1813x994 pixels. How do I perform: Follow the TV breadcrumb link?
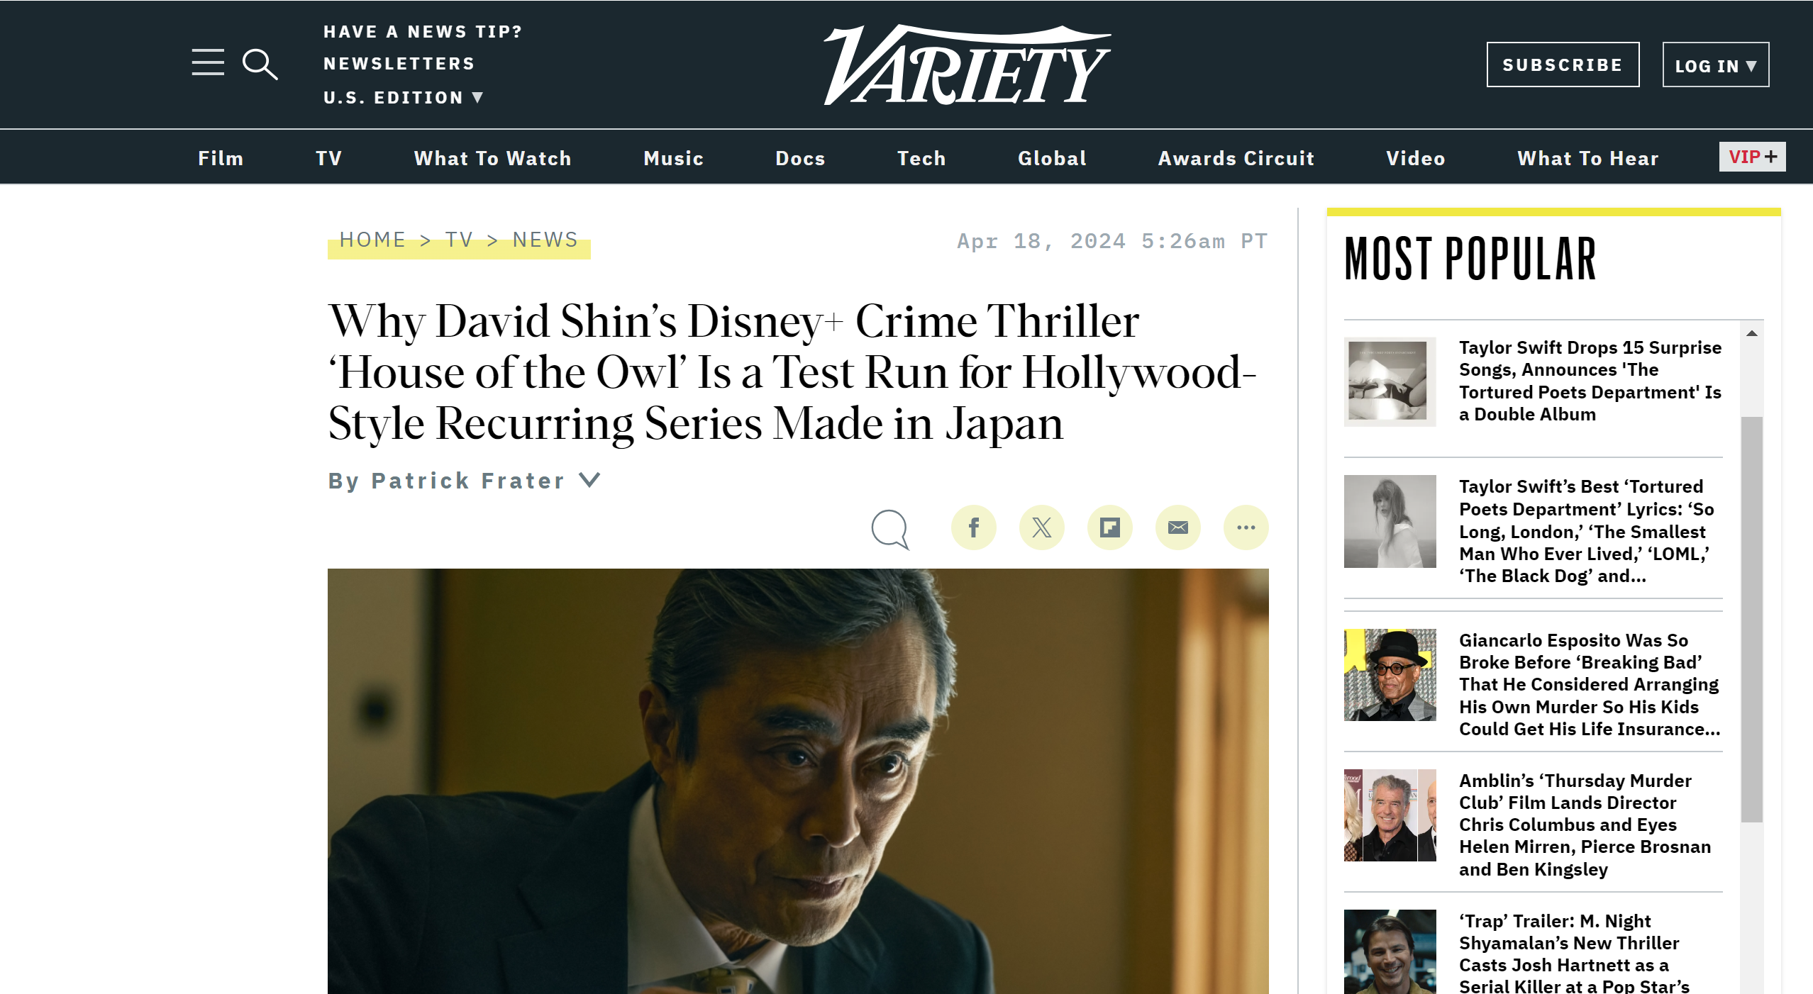tap(459, 240)
